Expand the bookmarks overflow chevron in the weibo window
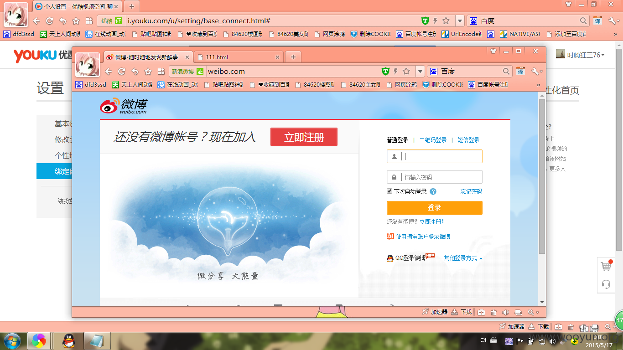The height and width of the screenshot is (350, 623). (x=538, y=85)
